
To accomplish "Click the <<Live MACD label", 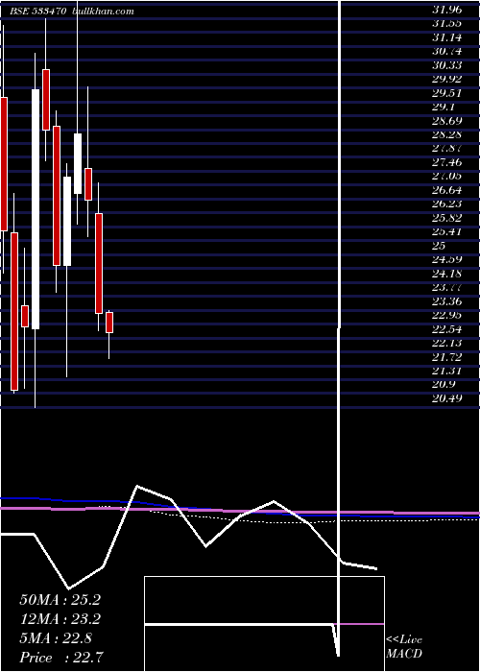I will click(404, 647).
